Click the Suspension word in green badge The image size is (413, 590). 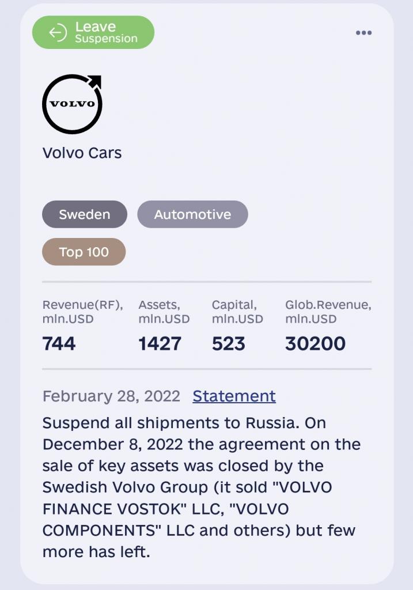(x=106, y=39)
